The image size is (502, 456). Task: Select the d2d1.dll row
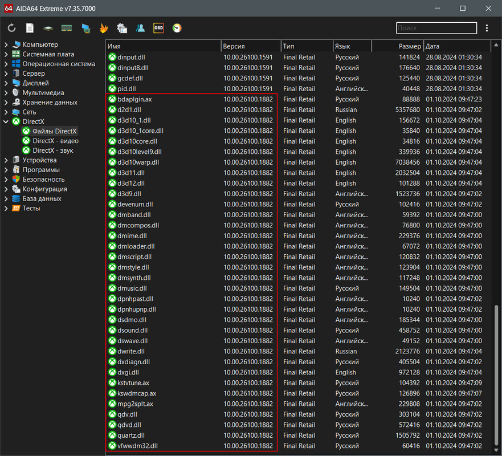coord(298,110)
